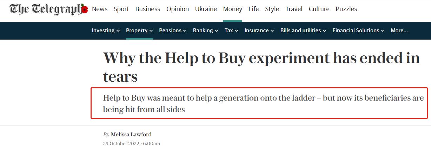Viewport: 431px width, 150px height.
Task: Select the Business section
Action: coord(148,9)
